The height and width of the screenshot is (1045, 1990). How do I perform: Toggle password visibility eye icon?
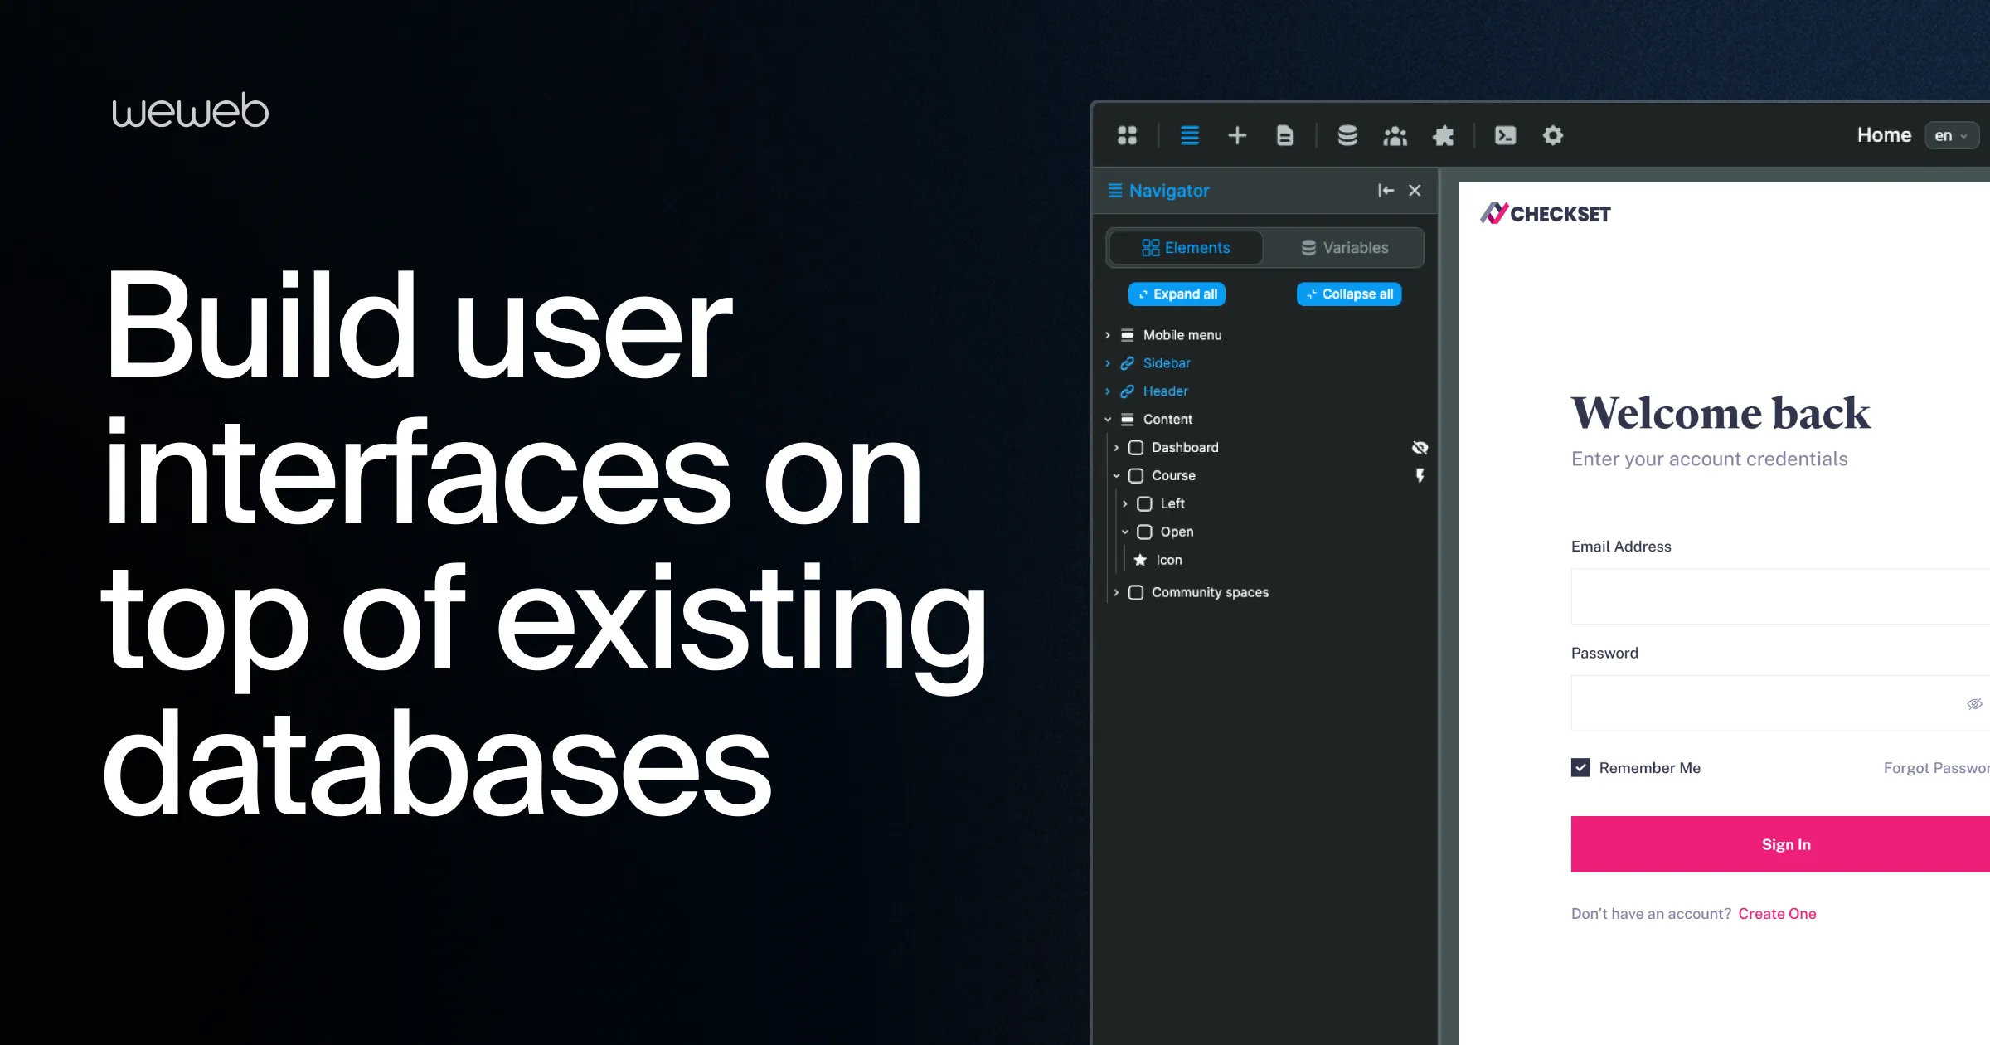[1974, 704]
